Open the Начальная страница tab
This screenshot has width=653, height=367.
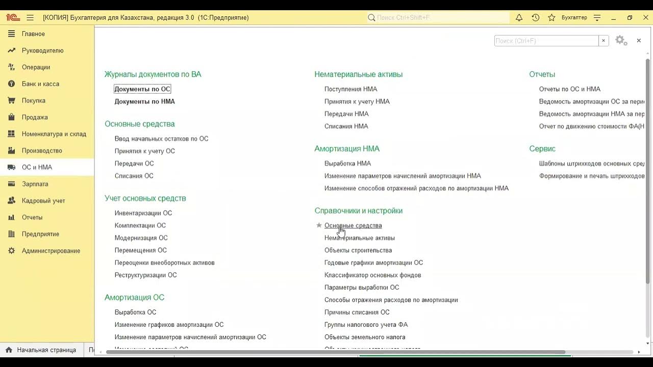[41, 350]
